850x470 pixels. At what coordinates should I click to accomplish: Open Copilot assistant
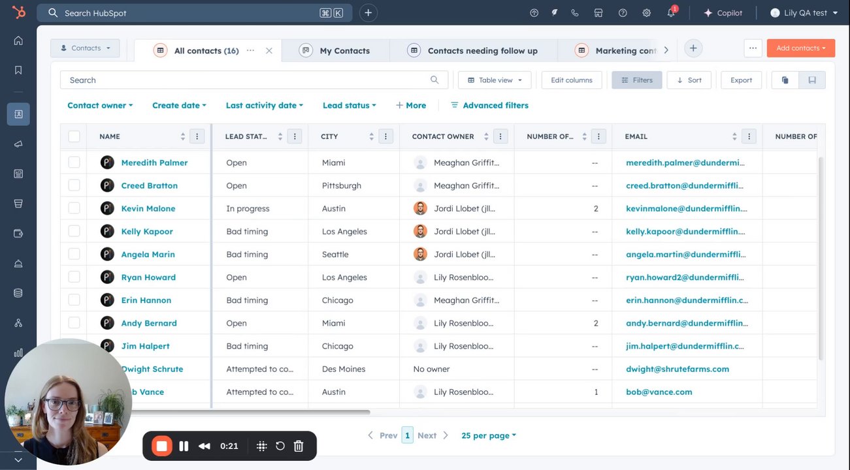(723, 12)
